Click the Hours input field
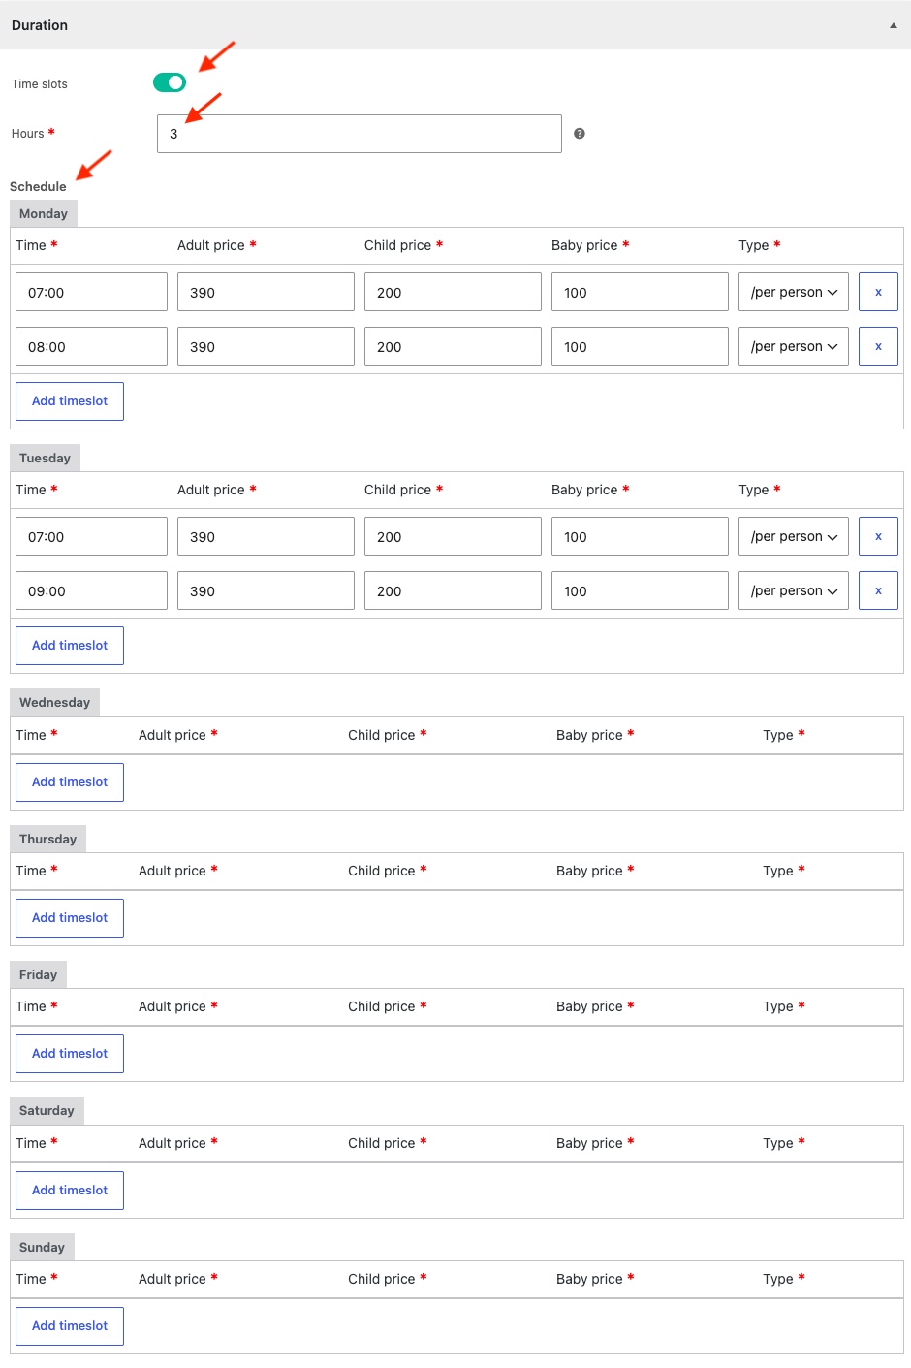 point(360,134)
